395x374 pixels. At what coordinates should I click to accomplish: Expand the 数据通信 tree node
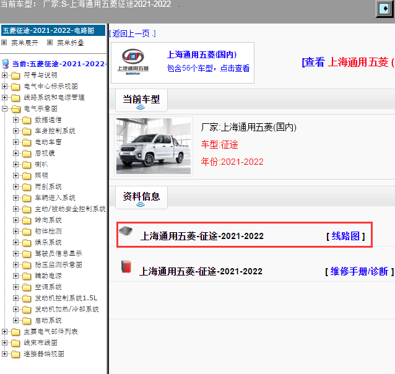[x=15, y=120]
